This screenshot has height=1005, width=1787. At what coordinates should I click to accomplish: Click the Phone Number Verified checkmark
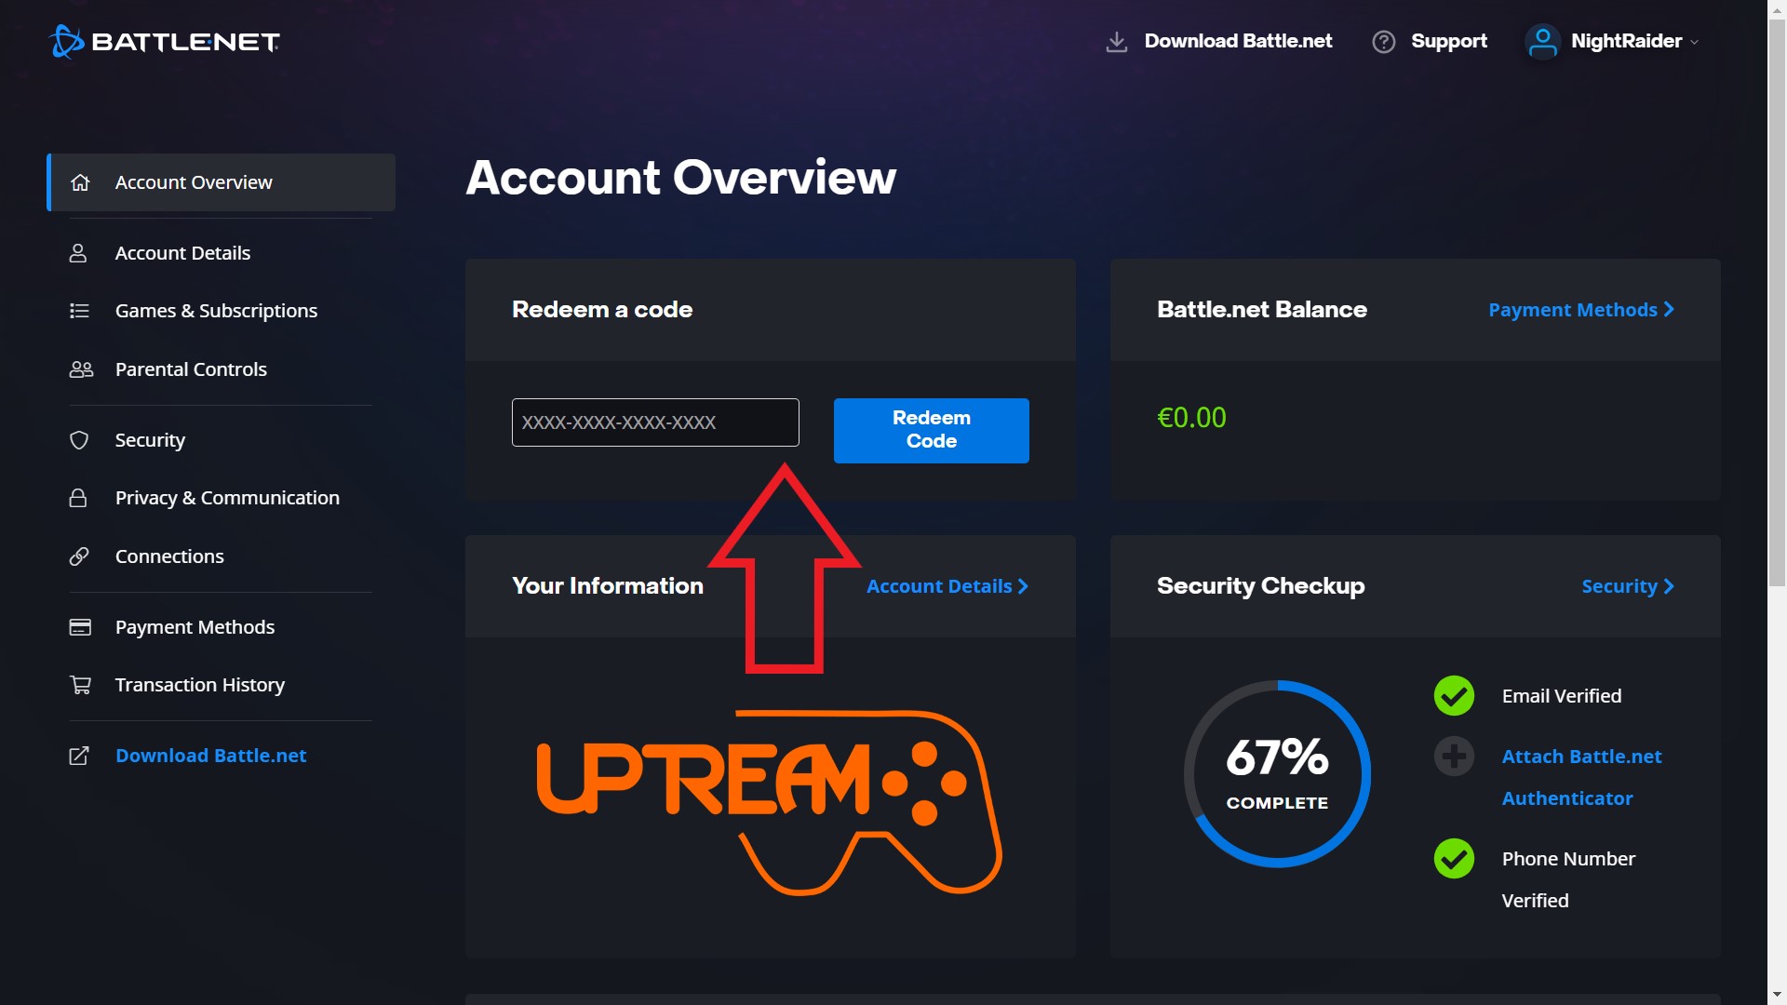1453,856
